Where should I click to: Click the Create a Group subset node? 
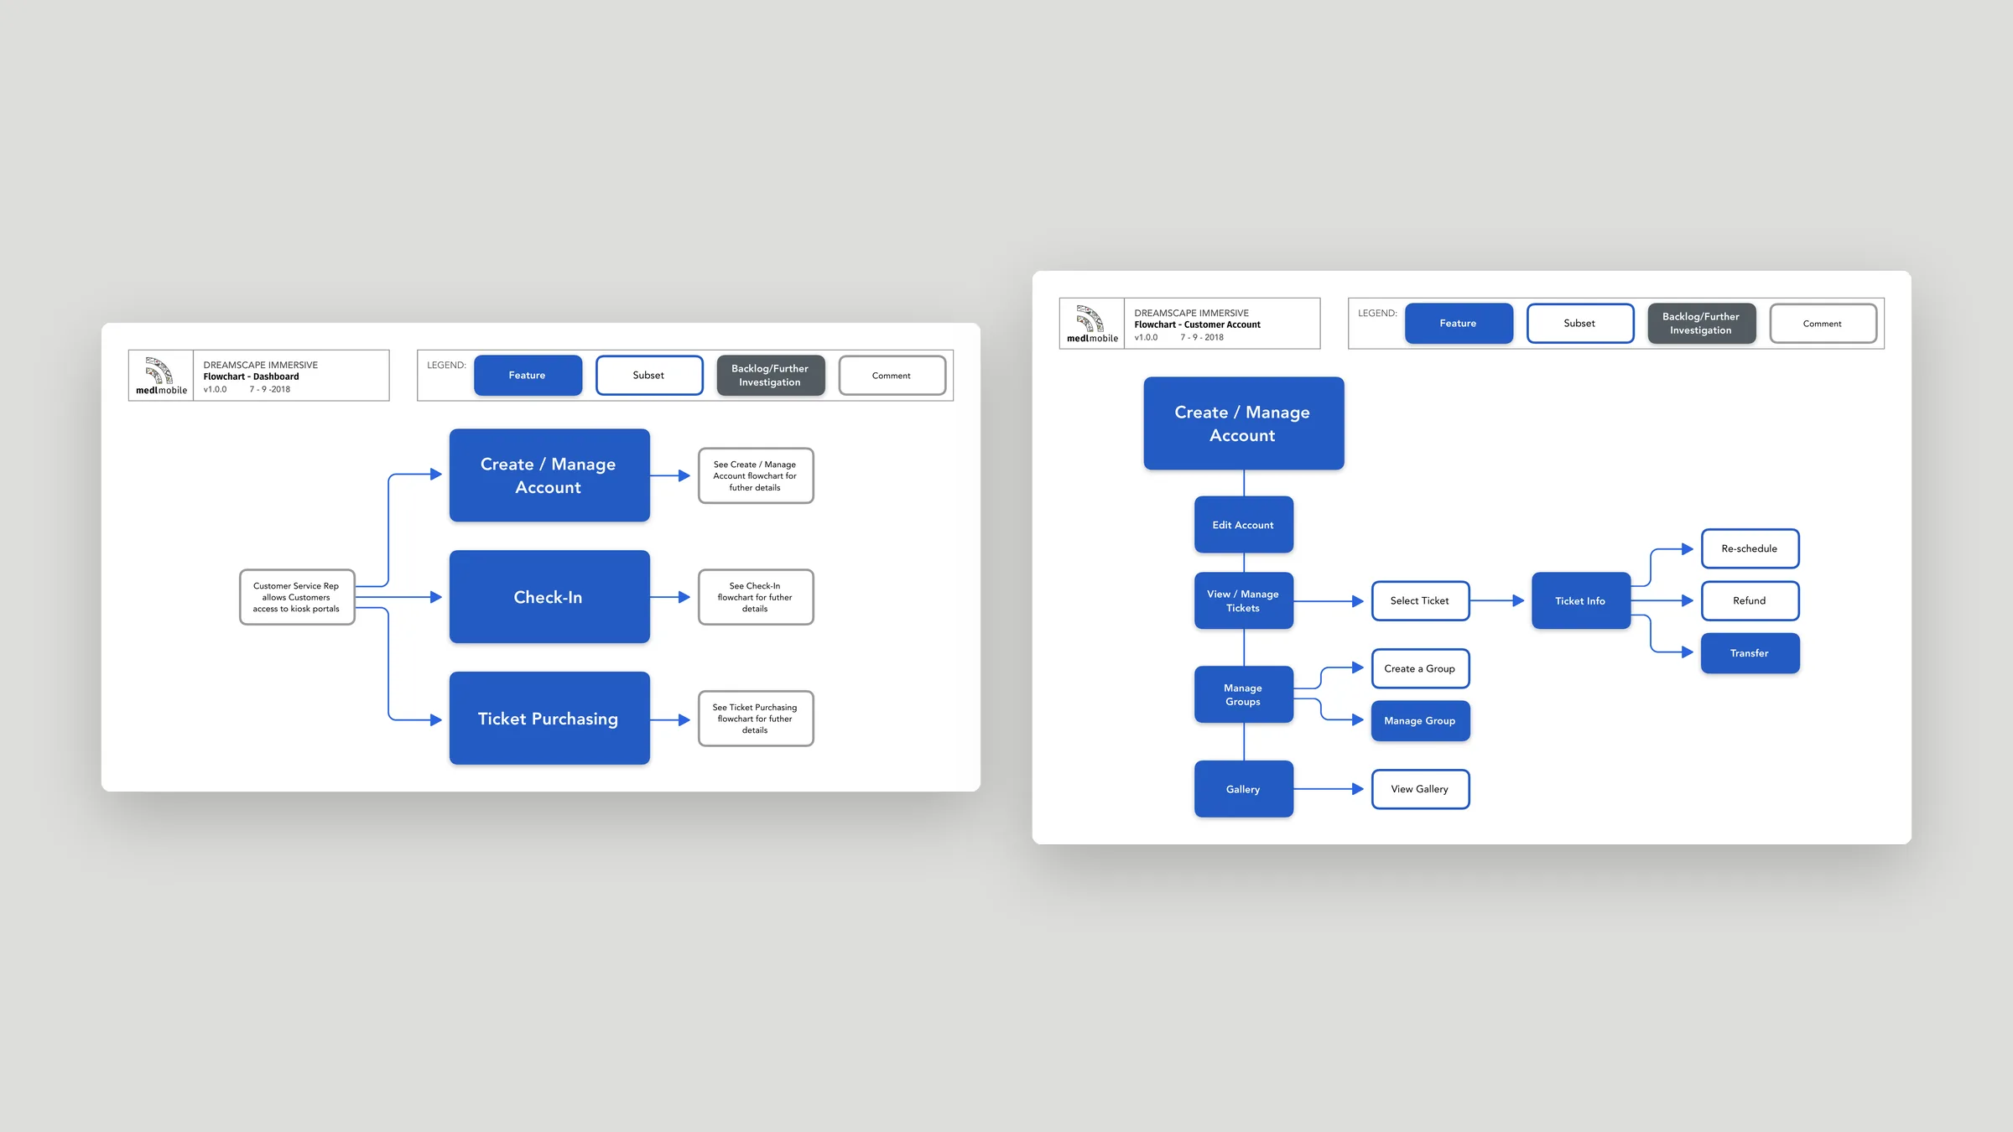click(x=1420, y=668)
